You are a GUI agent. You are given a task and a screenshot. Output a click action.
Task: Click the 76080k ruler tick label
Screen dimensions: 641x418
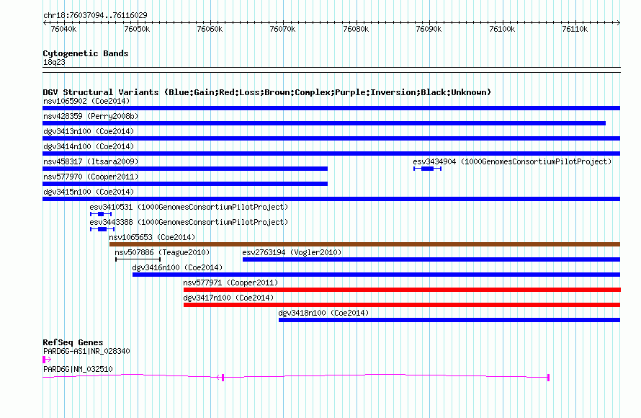pos(356,29)
